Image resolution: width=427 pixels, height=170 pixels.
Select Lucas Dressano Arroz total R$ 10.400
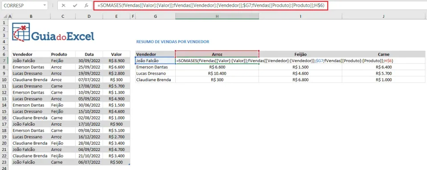(x=217, y=74)
